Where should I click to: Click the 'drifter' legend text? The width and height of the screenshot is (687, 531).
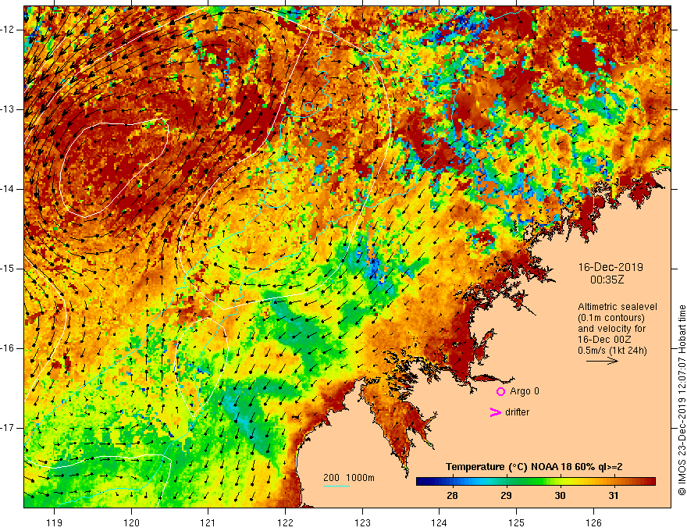point(517,412)
